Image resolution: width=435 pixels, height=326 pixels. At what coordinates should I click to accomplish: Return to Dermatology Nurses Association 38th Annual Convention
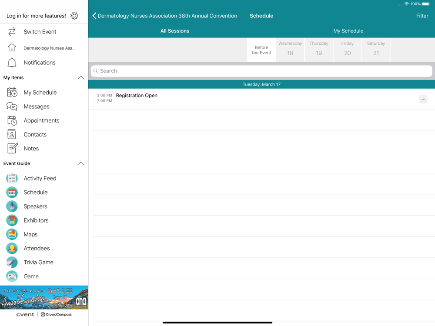point(167,16)
